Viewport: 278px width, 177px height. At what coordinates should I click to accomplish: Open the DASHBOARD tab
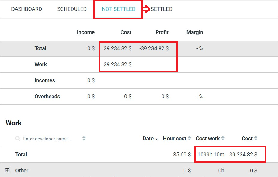tap(27, 9)
